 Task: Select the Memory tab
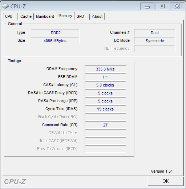[65, 16]
